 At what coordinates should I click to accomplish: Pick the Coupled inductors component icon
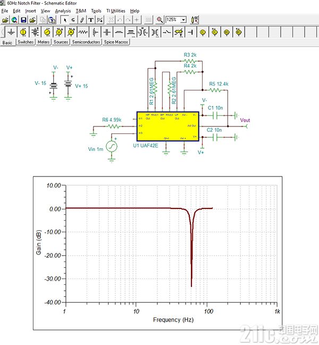pyautogui.click(x=131, y=32)
